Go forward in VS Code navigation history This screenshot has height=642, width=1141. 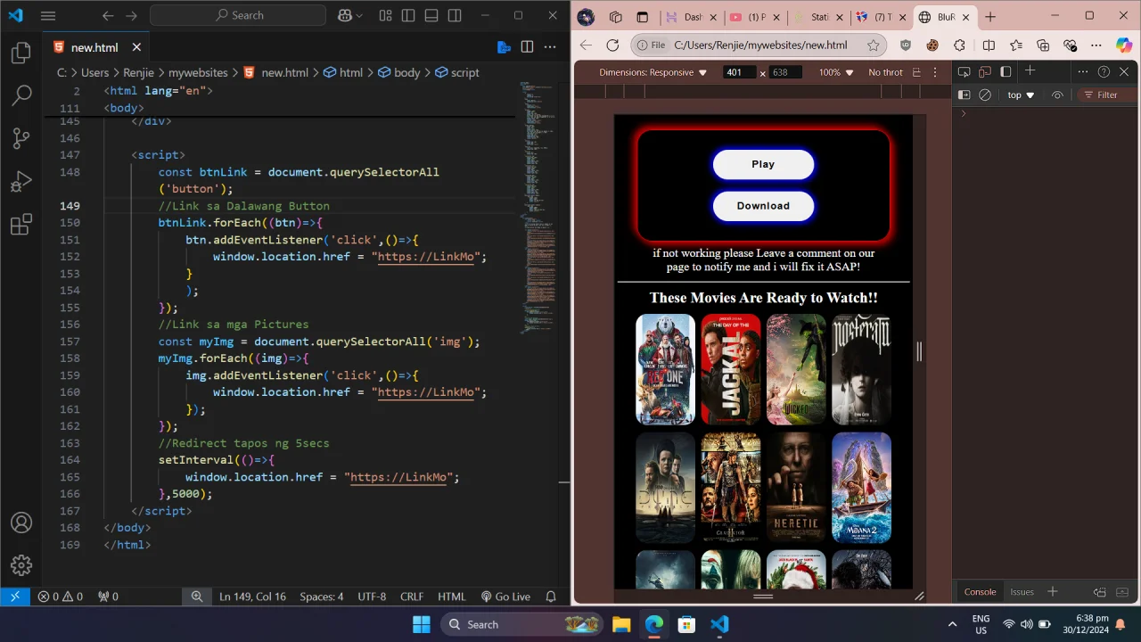click(x=131, y=15)
